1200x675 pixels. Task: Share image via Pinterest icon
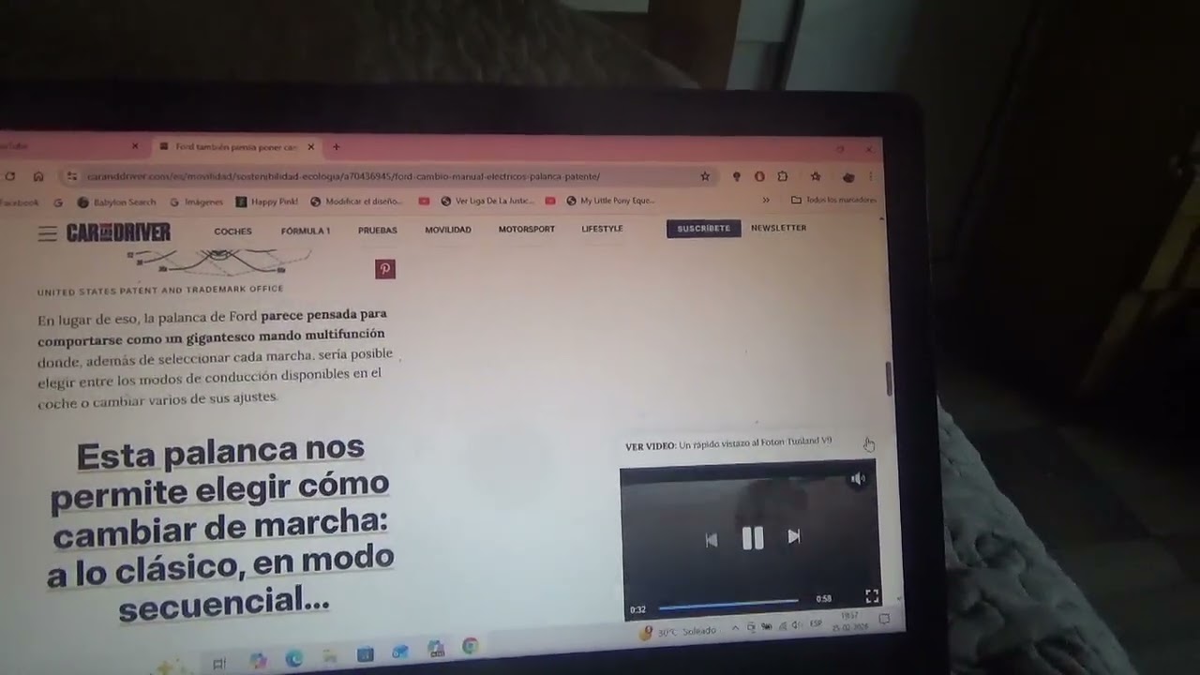(x=385, y=269)
